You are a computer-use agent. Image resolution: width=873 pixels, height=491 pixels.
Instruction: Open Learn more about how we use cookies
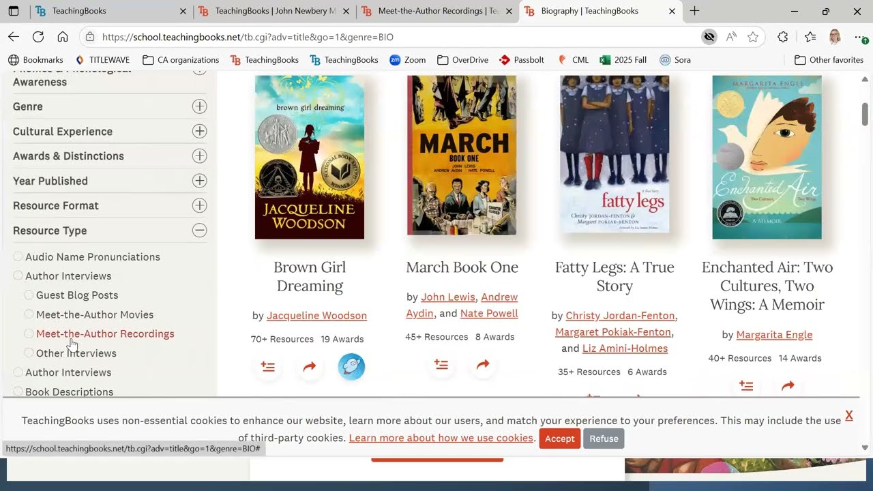click(x=441, y=438)
